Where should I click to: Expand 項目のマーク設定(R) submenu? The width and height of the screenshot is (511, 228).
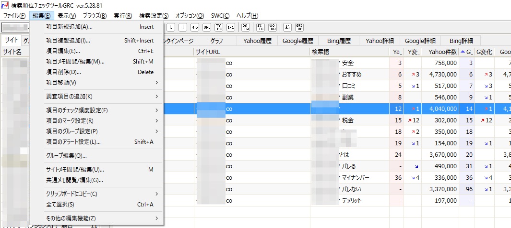[x=97, y=121]
